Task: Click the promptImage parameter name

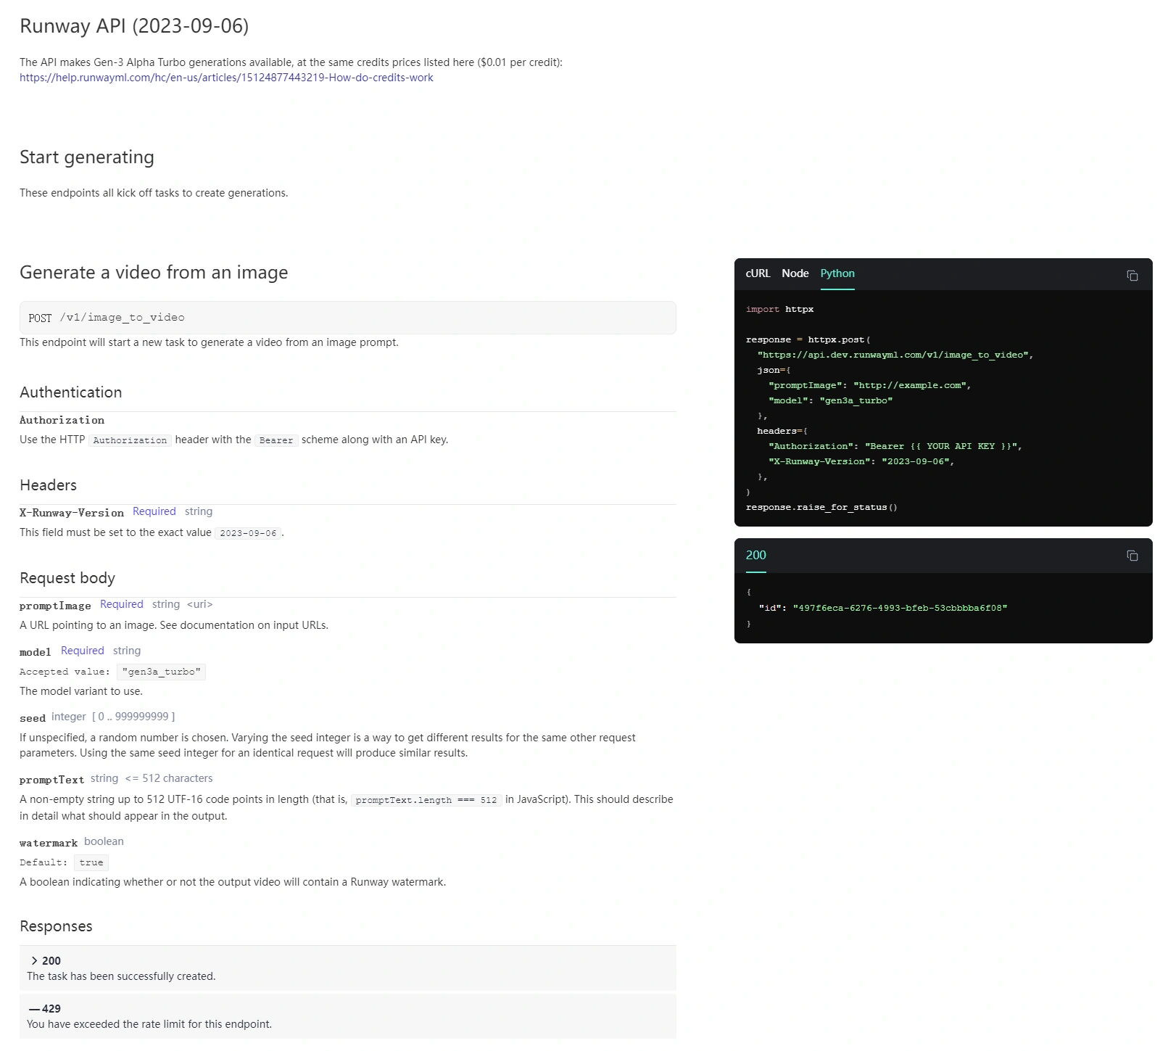Action: [x=55, y=606]
